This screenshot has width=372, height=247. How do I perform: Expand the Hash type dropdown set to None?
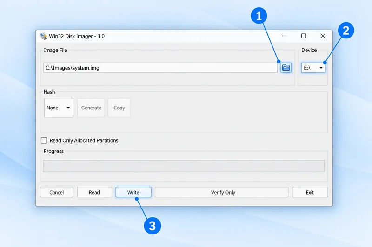pos(59,108)
